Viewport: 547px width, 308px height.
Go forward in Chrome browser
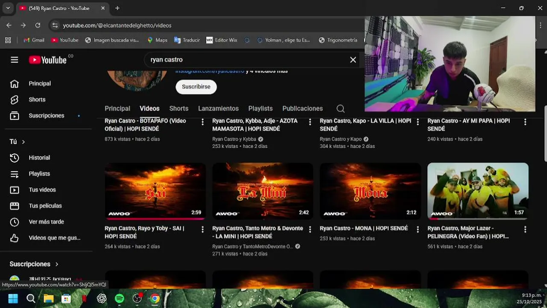[x=23, y=25]
